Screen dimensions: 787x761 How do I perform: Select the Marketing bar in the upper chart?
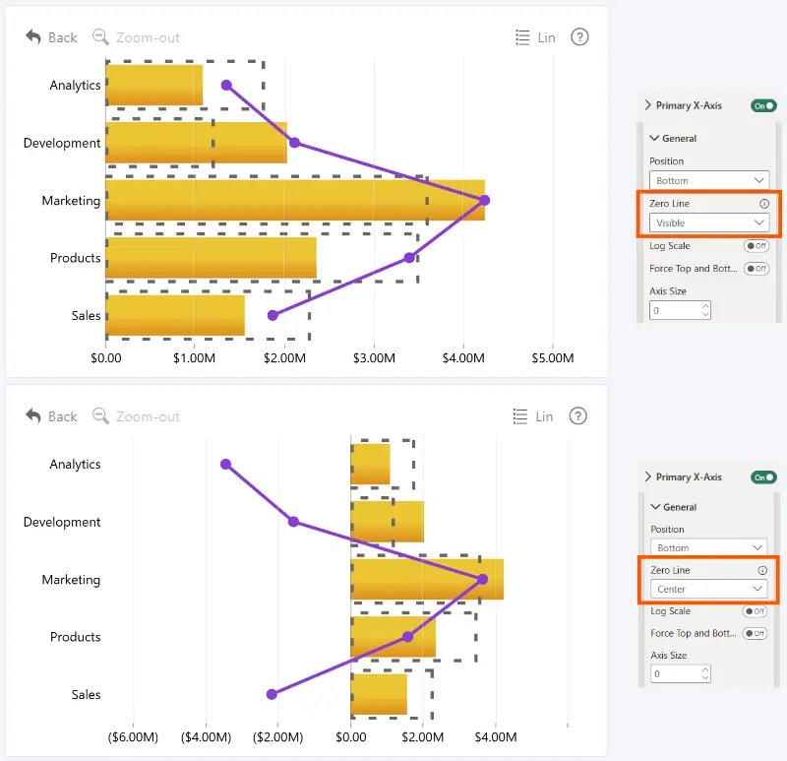click(x=295, y=200)
